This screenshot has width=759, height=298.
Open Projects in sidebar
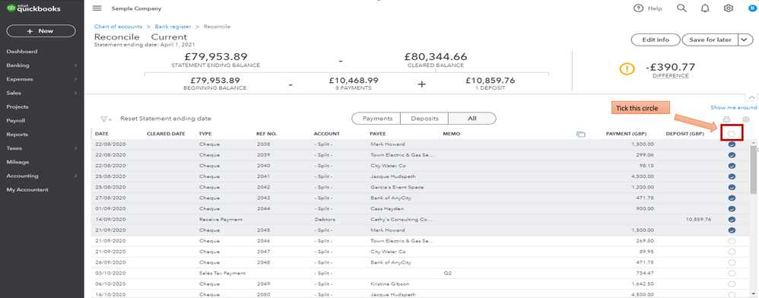[x=17, y=107]
